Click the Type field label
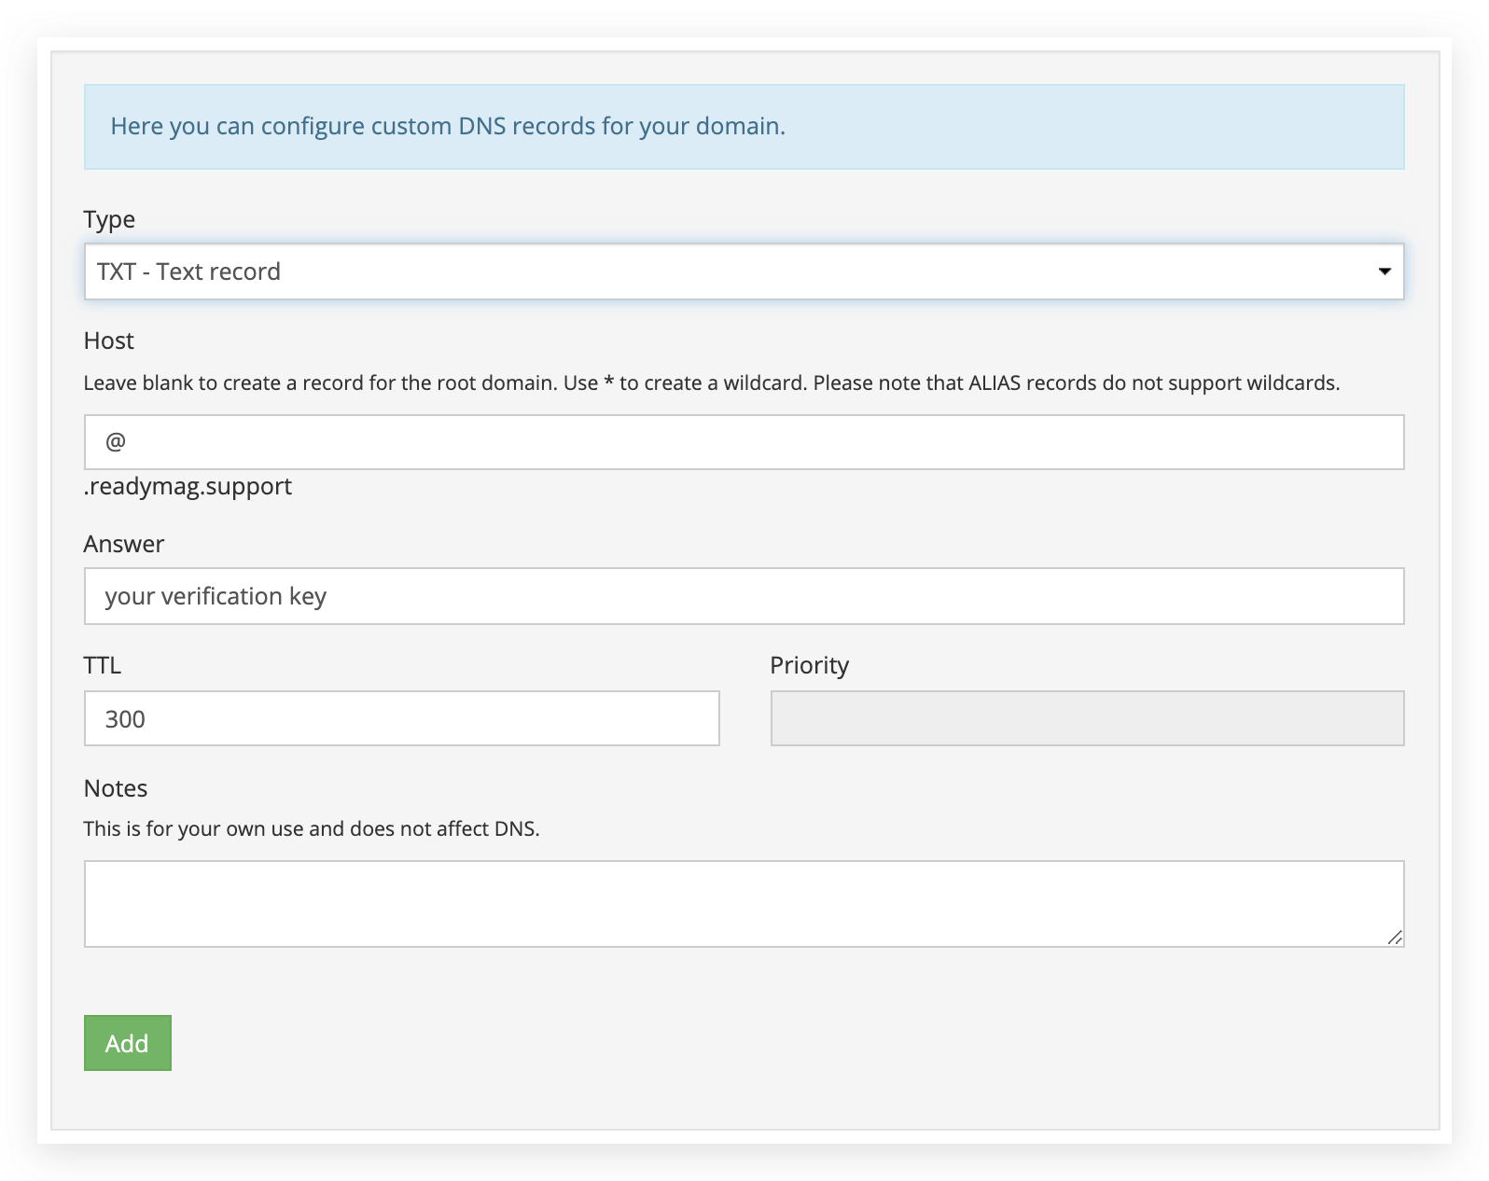The image size is (1489, 1181). [x=109, y=219]
